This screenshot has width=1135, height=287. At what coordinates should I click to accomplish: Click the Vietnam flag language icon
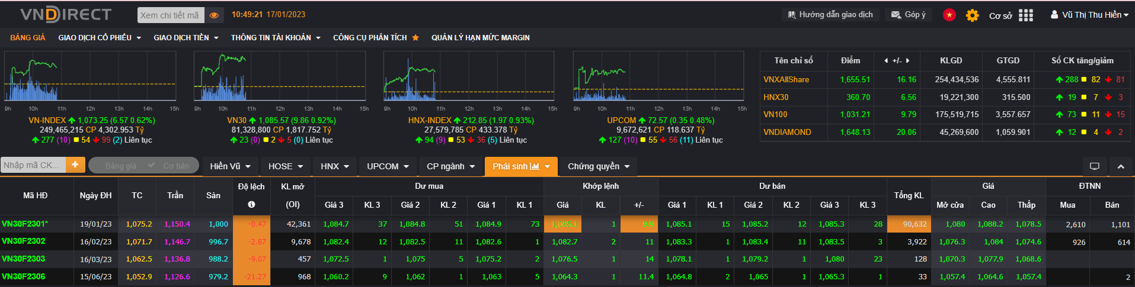coord(949,15)
